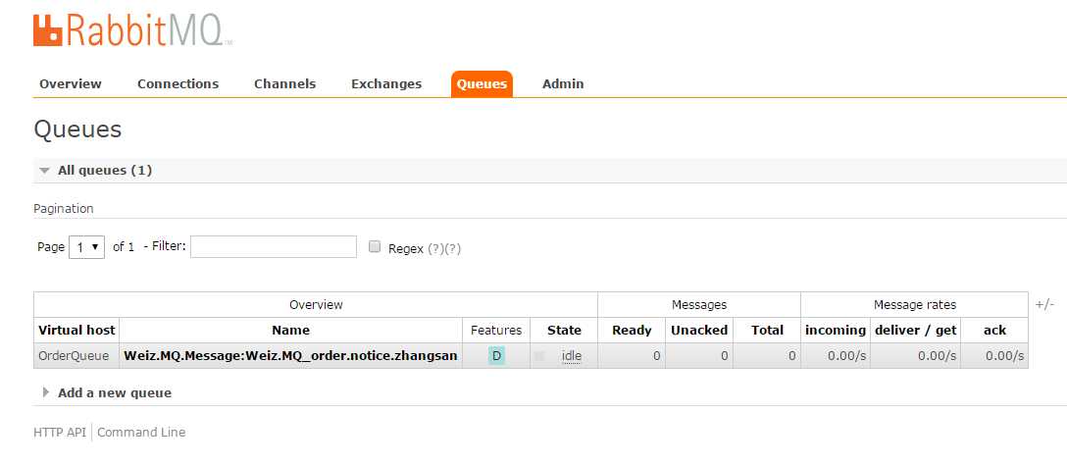Viewport: 1067px width, 466px height.
Task: Click the D durable feature badge
Action: point(496,355)
